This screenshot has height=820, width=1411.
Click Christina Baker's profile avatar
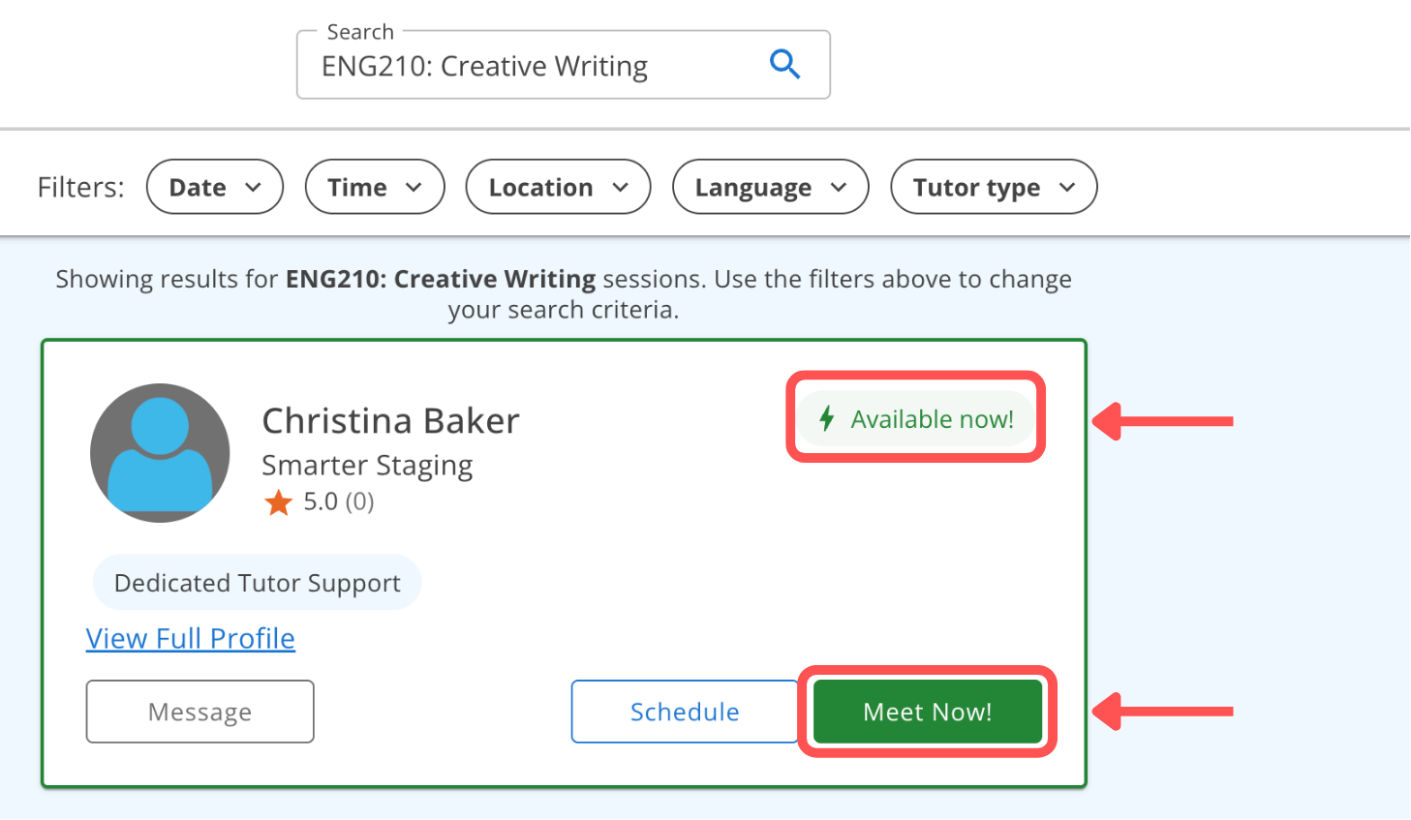point(160,453)
